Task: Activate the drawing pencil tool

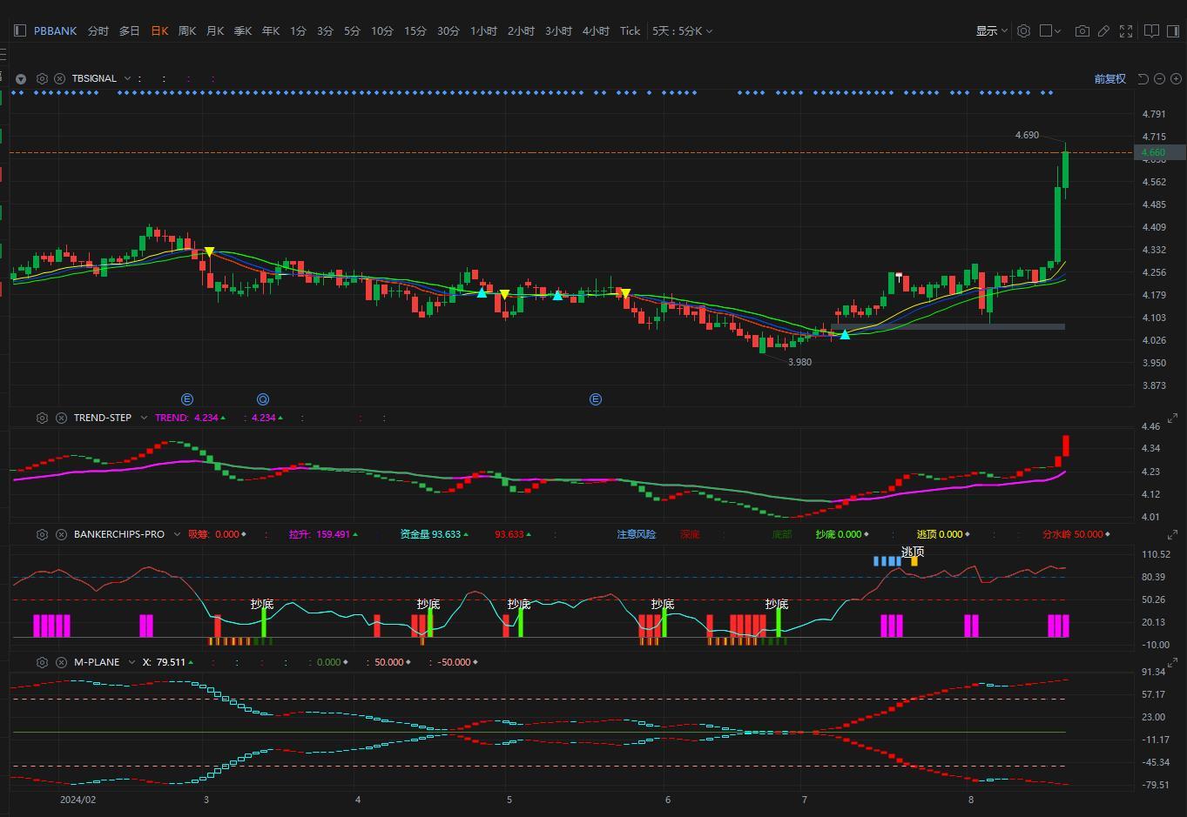Action: [x=1103, y=30]
